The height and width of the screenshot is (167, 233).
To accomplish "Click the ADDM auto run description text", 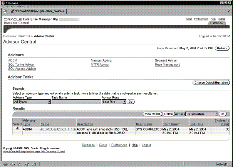I will click(102, 131).
